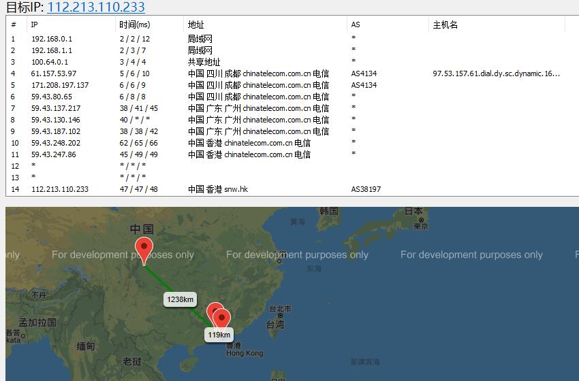Click the 1238km distance label on map
This screenshot has width=579, height=381.
(x=180, y=299)
